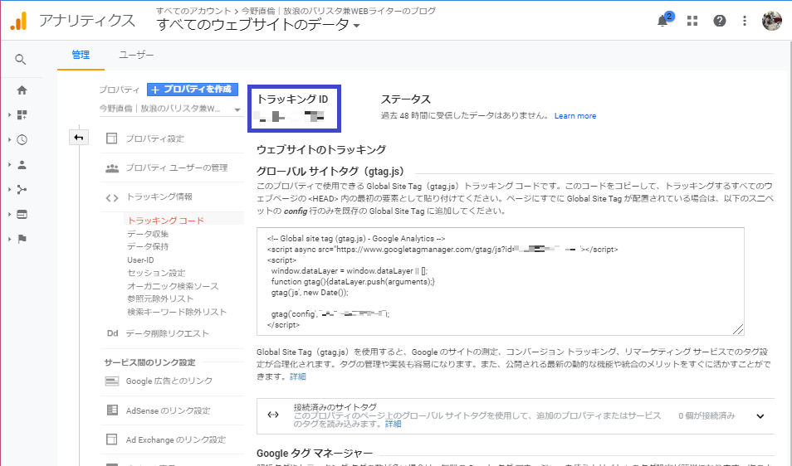792x466 pixels.
Task: Click the Google 広告とのリンク icon
Action: (111, 381)
